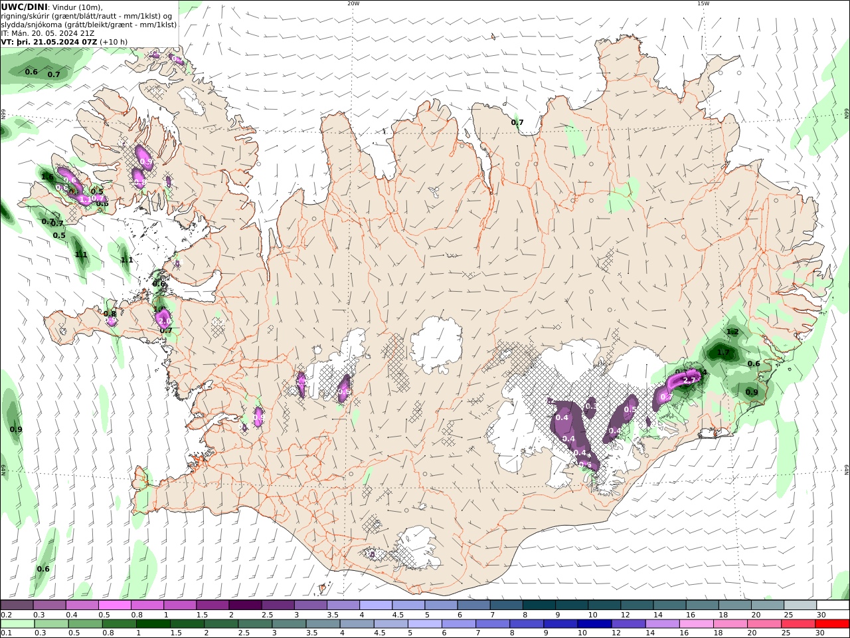Image resolution: width=850 pixels, height=638 pixels.
Task: Pick the 0.2 swatch on the snow scale
Action: click(x=17, y=605)
